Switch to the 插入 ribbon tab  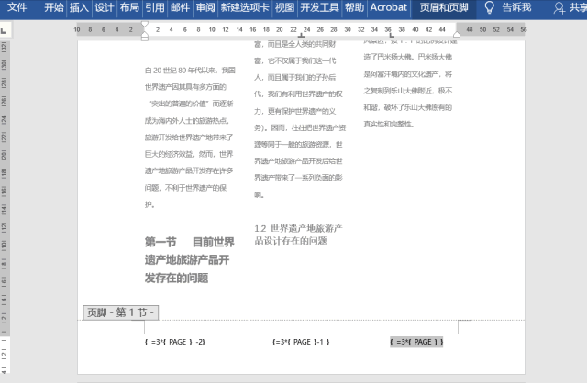click(x=79, y=7)
